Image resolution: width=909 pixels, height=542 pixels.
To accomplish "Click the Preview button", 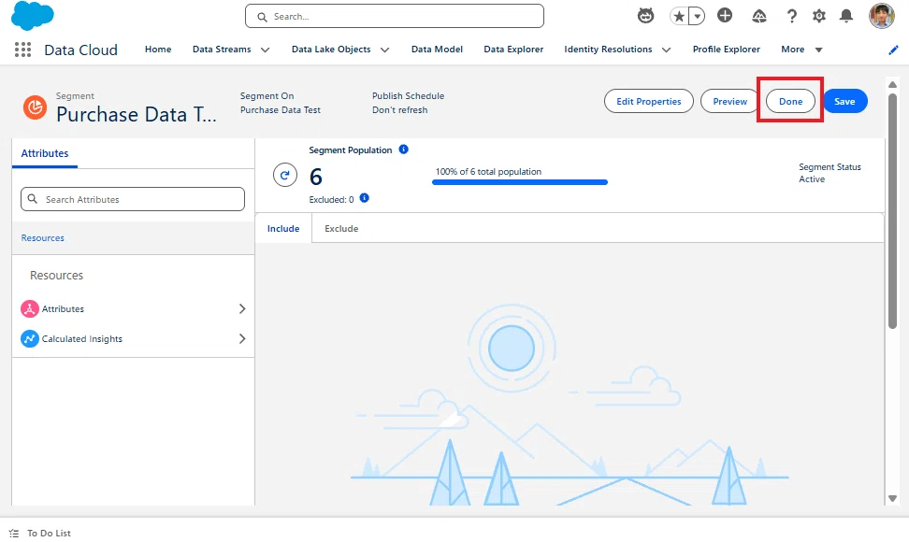I will pos(729,101).
